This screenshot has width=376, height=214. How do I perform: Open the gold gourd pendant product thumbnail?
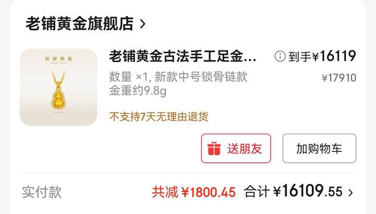tap(58, 87)
